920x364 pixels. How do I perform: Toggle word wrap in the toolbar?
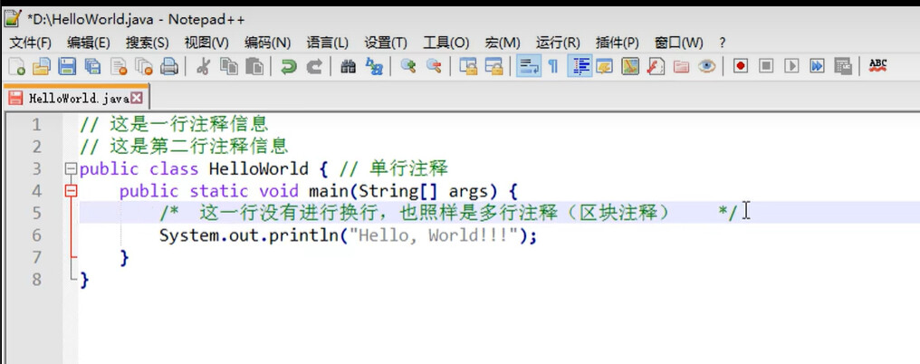coord(529,66)
